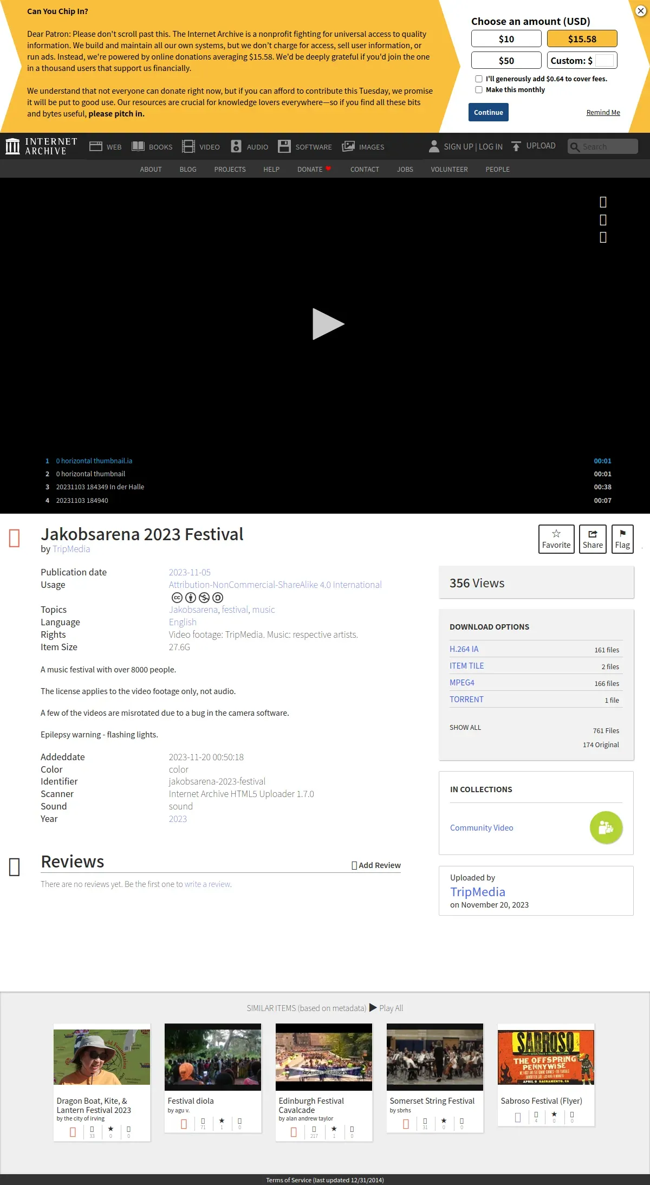Screen dimensions: 650x1185
Task: Click the Share button
Action: point(593,539)
